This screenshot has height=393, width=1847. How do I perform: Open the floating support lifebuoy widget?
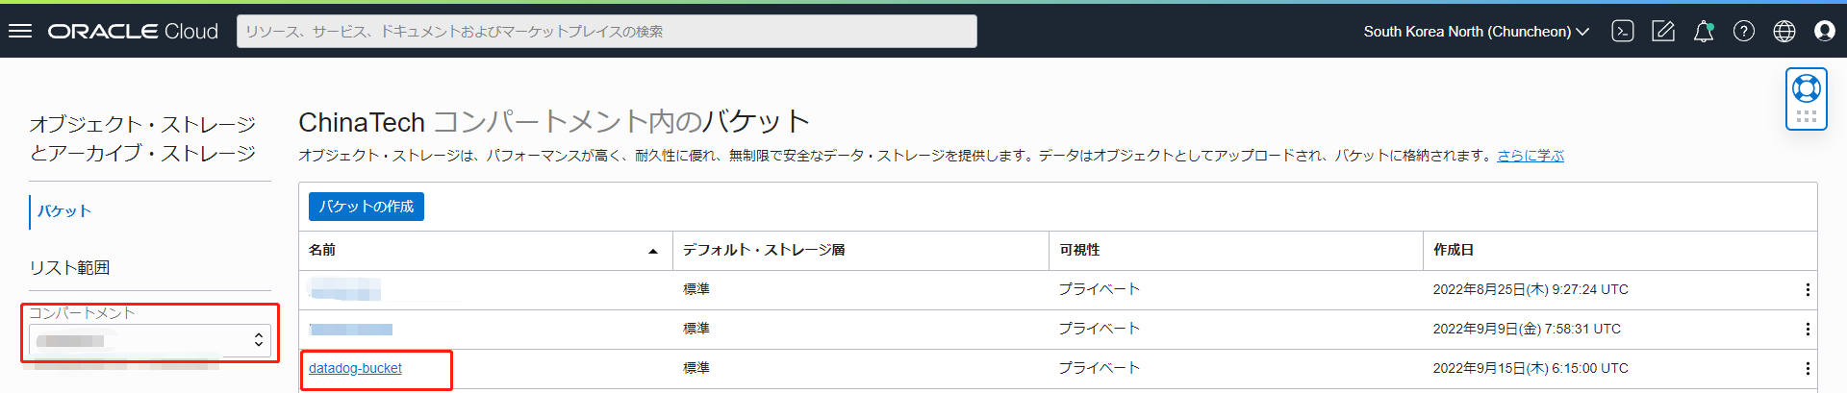click(1807, 89)
